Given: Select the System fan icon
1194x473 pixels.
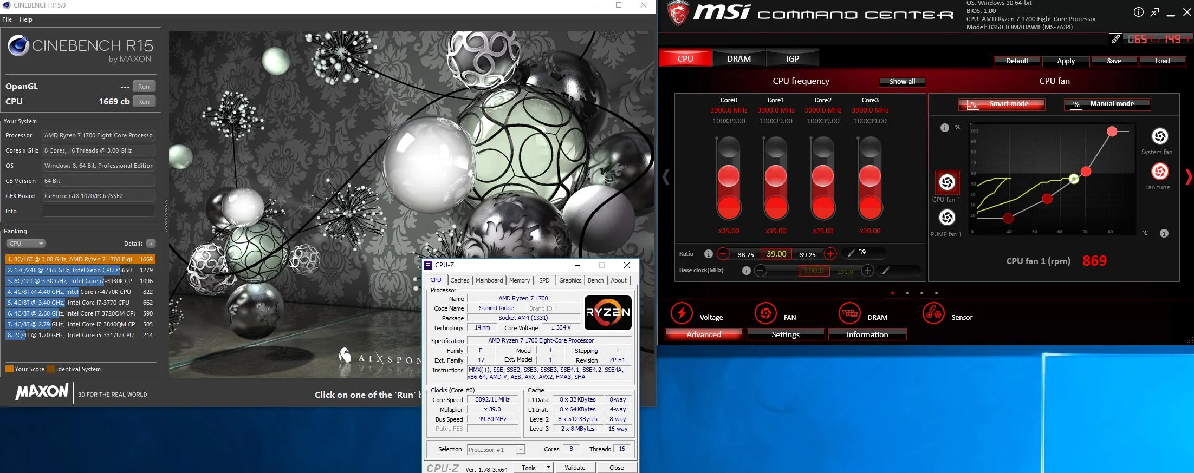Looking at the screenshot, I should (1160, 136).
